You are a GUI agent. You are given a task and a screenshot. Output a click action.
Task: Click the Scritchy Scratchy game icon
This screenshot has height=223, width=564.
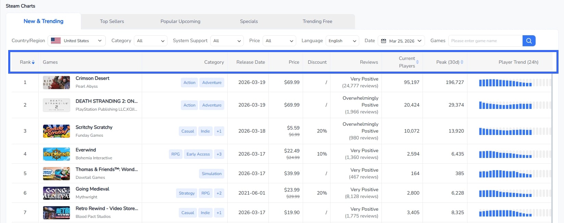[57, 131]
